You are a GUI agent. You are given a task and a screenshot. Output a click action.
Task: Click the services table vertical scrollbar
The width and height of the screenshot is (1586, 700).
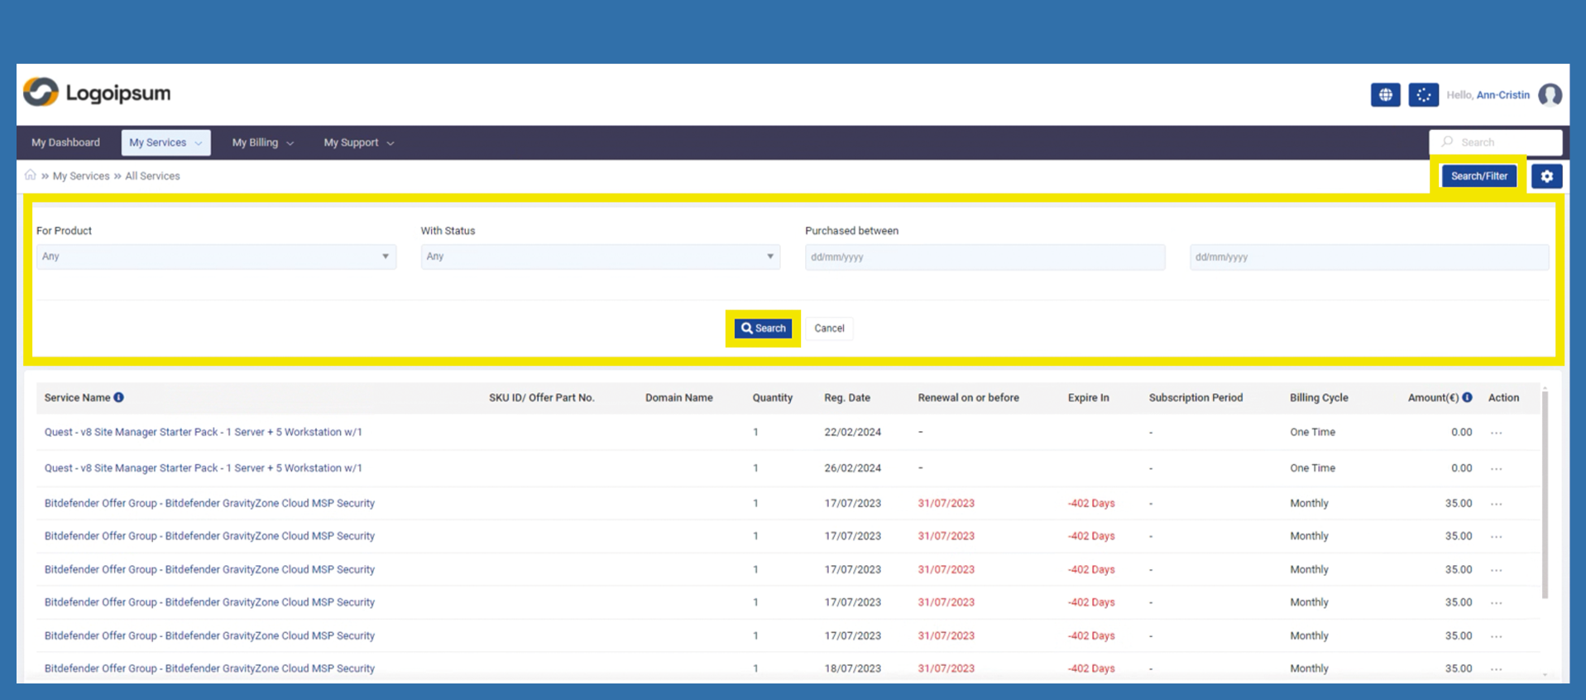tap(1545, 496)
